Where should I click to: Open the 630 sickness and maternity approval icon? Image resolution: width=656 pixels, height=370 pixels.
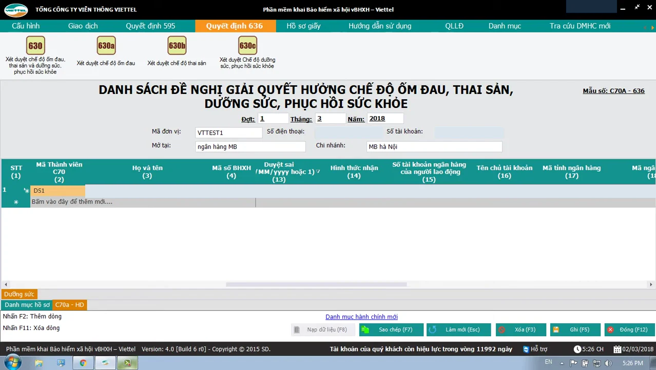[35, 46]
